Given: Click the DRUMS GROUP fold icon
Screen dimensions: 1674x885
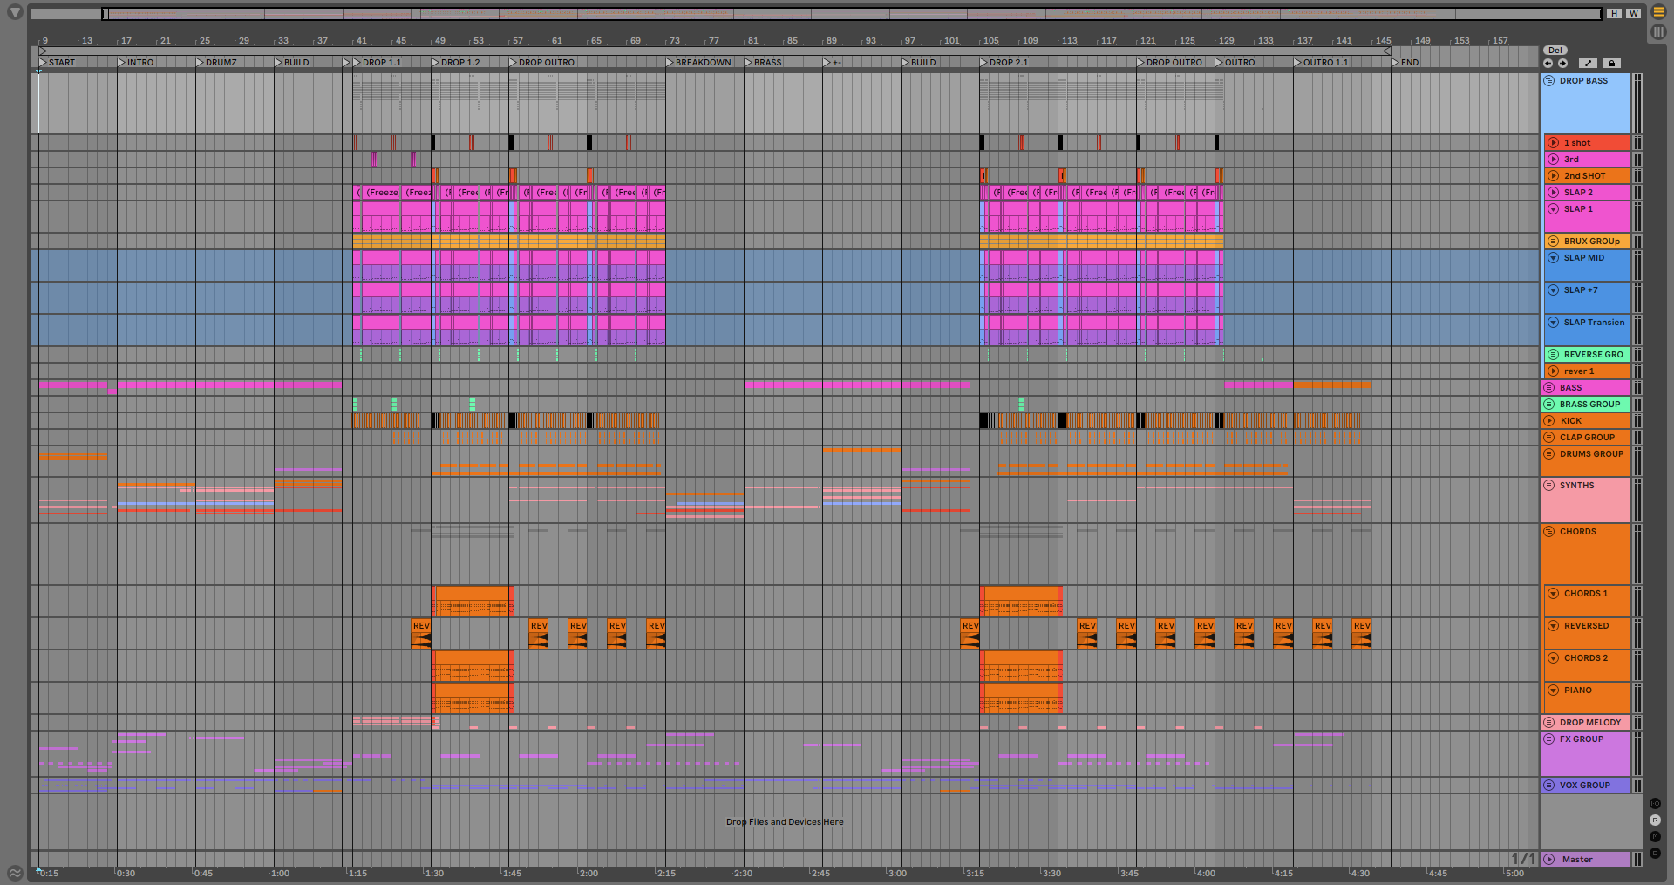Looking at the screenshot, I should tap(1549, 453).
